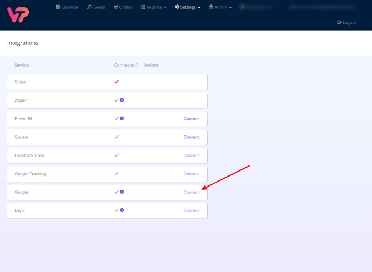Screen dimensions: 372x272
Task: Select the Stripe service row label
Action: coord(20,82)
